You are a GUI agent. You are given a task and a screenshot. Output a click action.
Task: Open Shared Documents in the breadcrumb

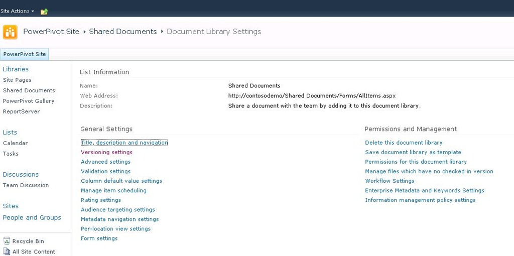[x=123, y=32]
